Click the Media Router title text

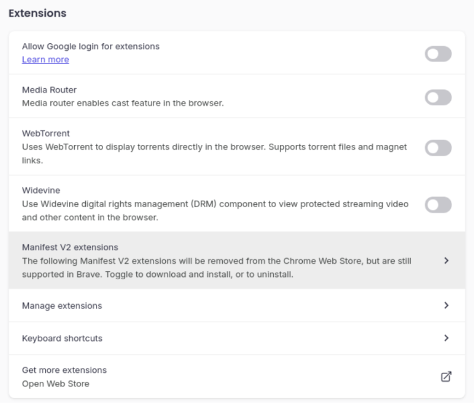pyautogui.click(x=49, y=90)
